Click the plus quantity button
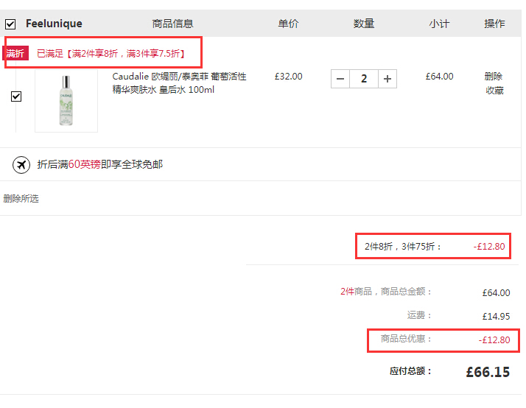526x408 pixels. click(388, 79)
